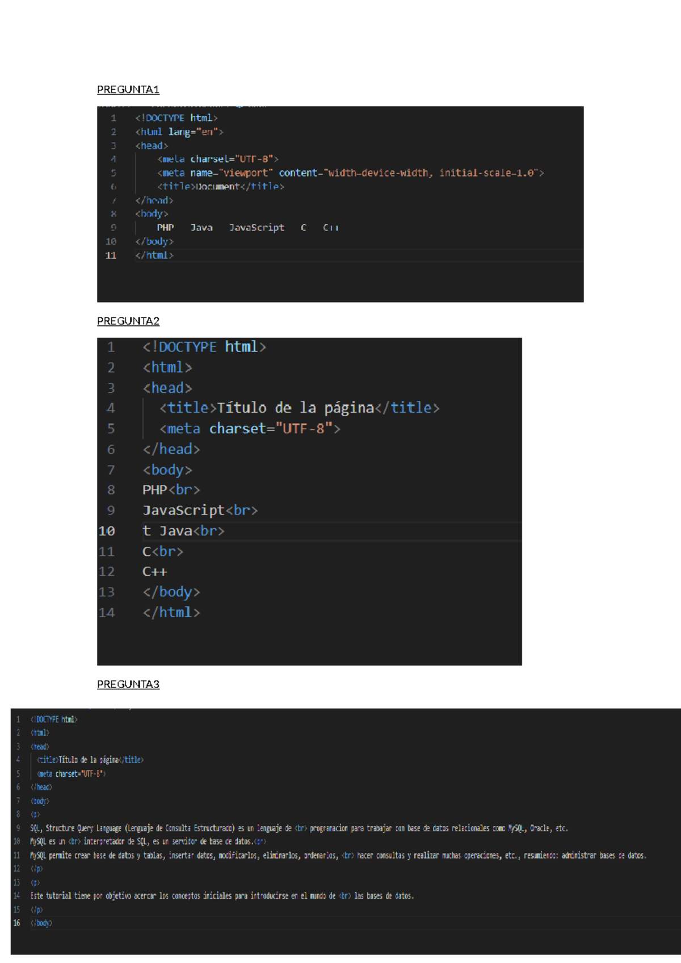The width and height of the screenshot is (681, 963).
Task: Click the PREGUNTA2 underlined heading
Action: point(128,321)
